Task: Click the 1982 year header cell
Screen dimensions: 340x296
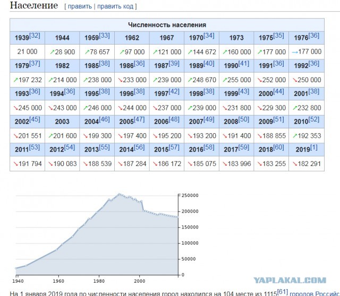Action: [x=62, y=66]
